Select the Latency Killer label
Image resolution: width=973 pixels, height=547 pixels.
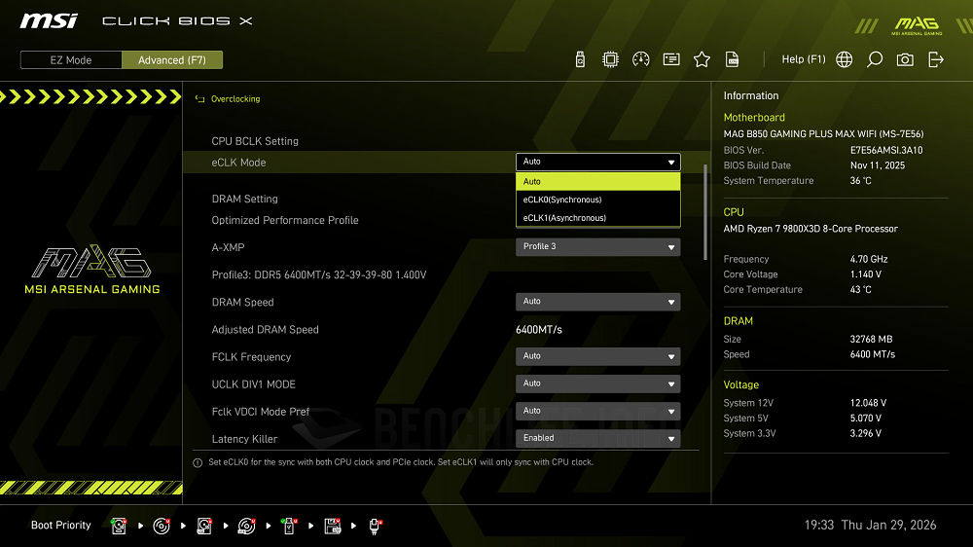pos(244,439)
